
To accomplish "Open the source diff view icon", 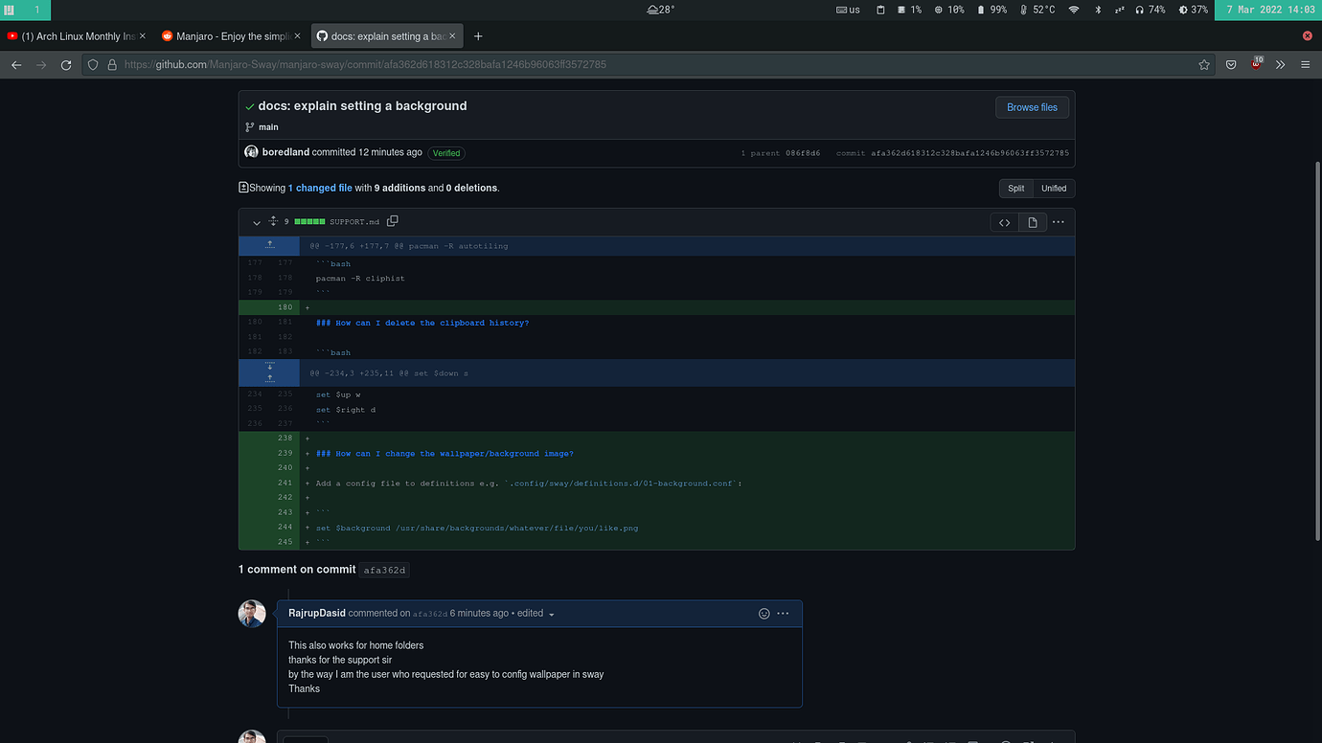I will (x=1004, y=221).
